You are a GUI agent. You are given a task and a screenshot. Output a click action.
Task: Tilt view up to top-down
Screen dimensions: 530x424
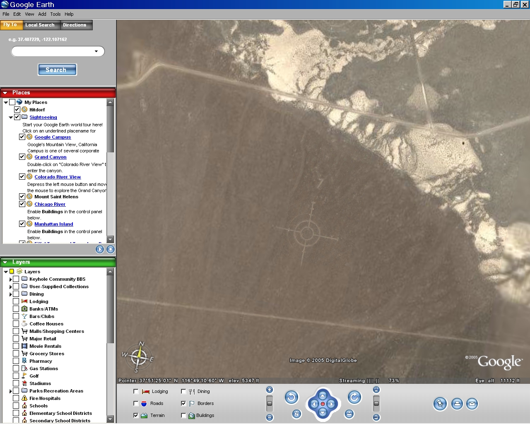click(376, 390)
